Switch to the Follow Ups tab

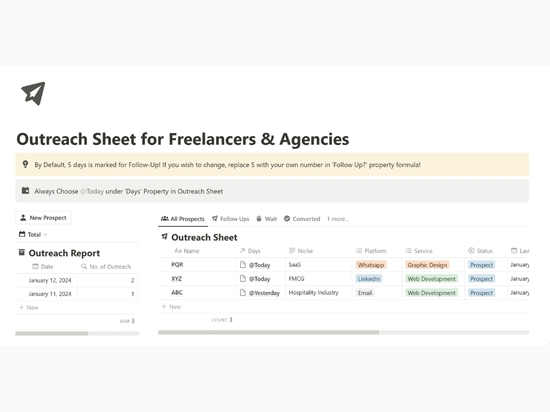pyautogui.click(x=230, y=219)
